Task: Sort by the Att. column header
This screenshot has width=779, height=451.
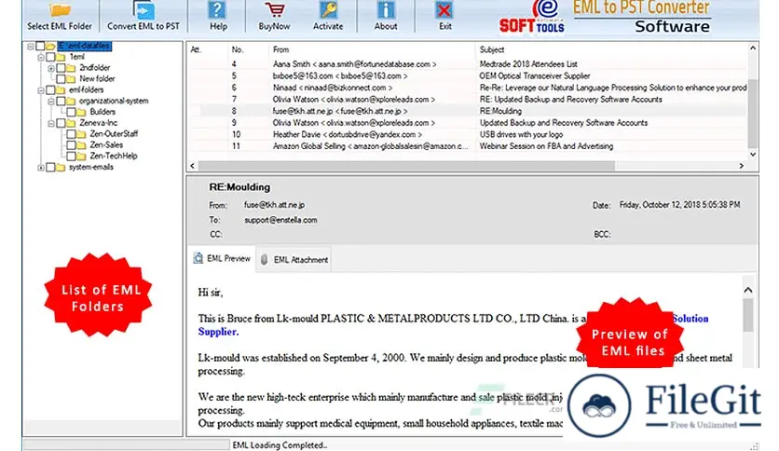Action: (x=207, y=49)
